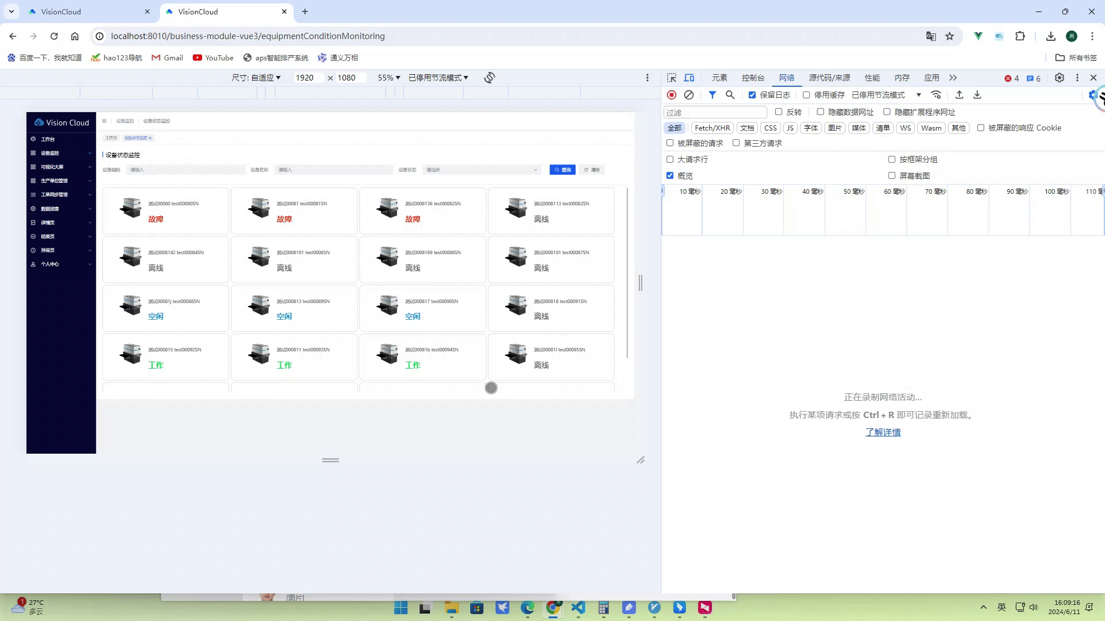The image size is (1105, 621).
Task: Bookmark this page with star icon
Action: (950, 36)
